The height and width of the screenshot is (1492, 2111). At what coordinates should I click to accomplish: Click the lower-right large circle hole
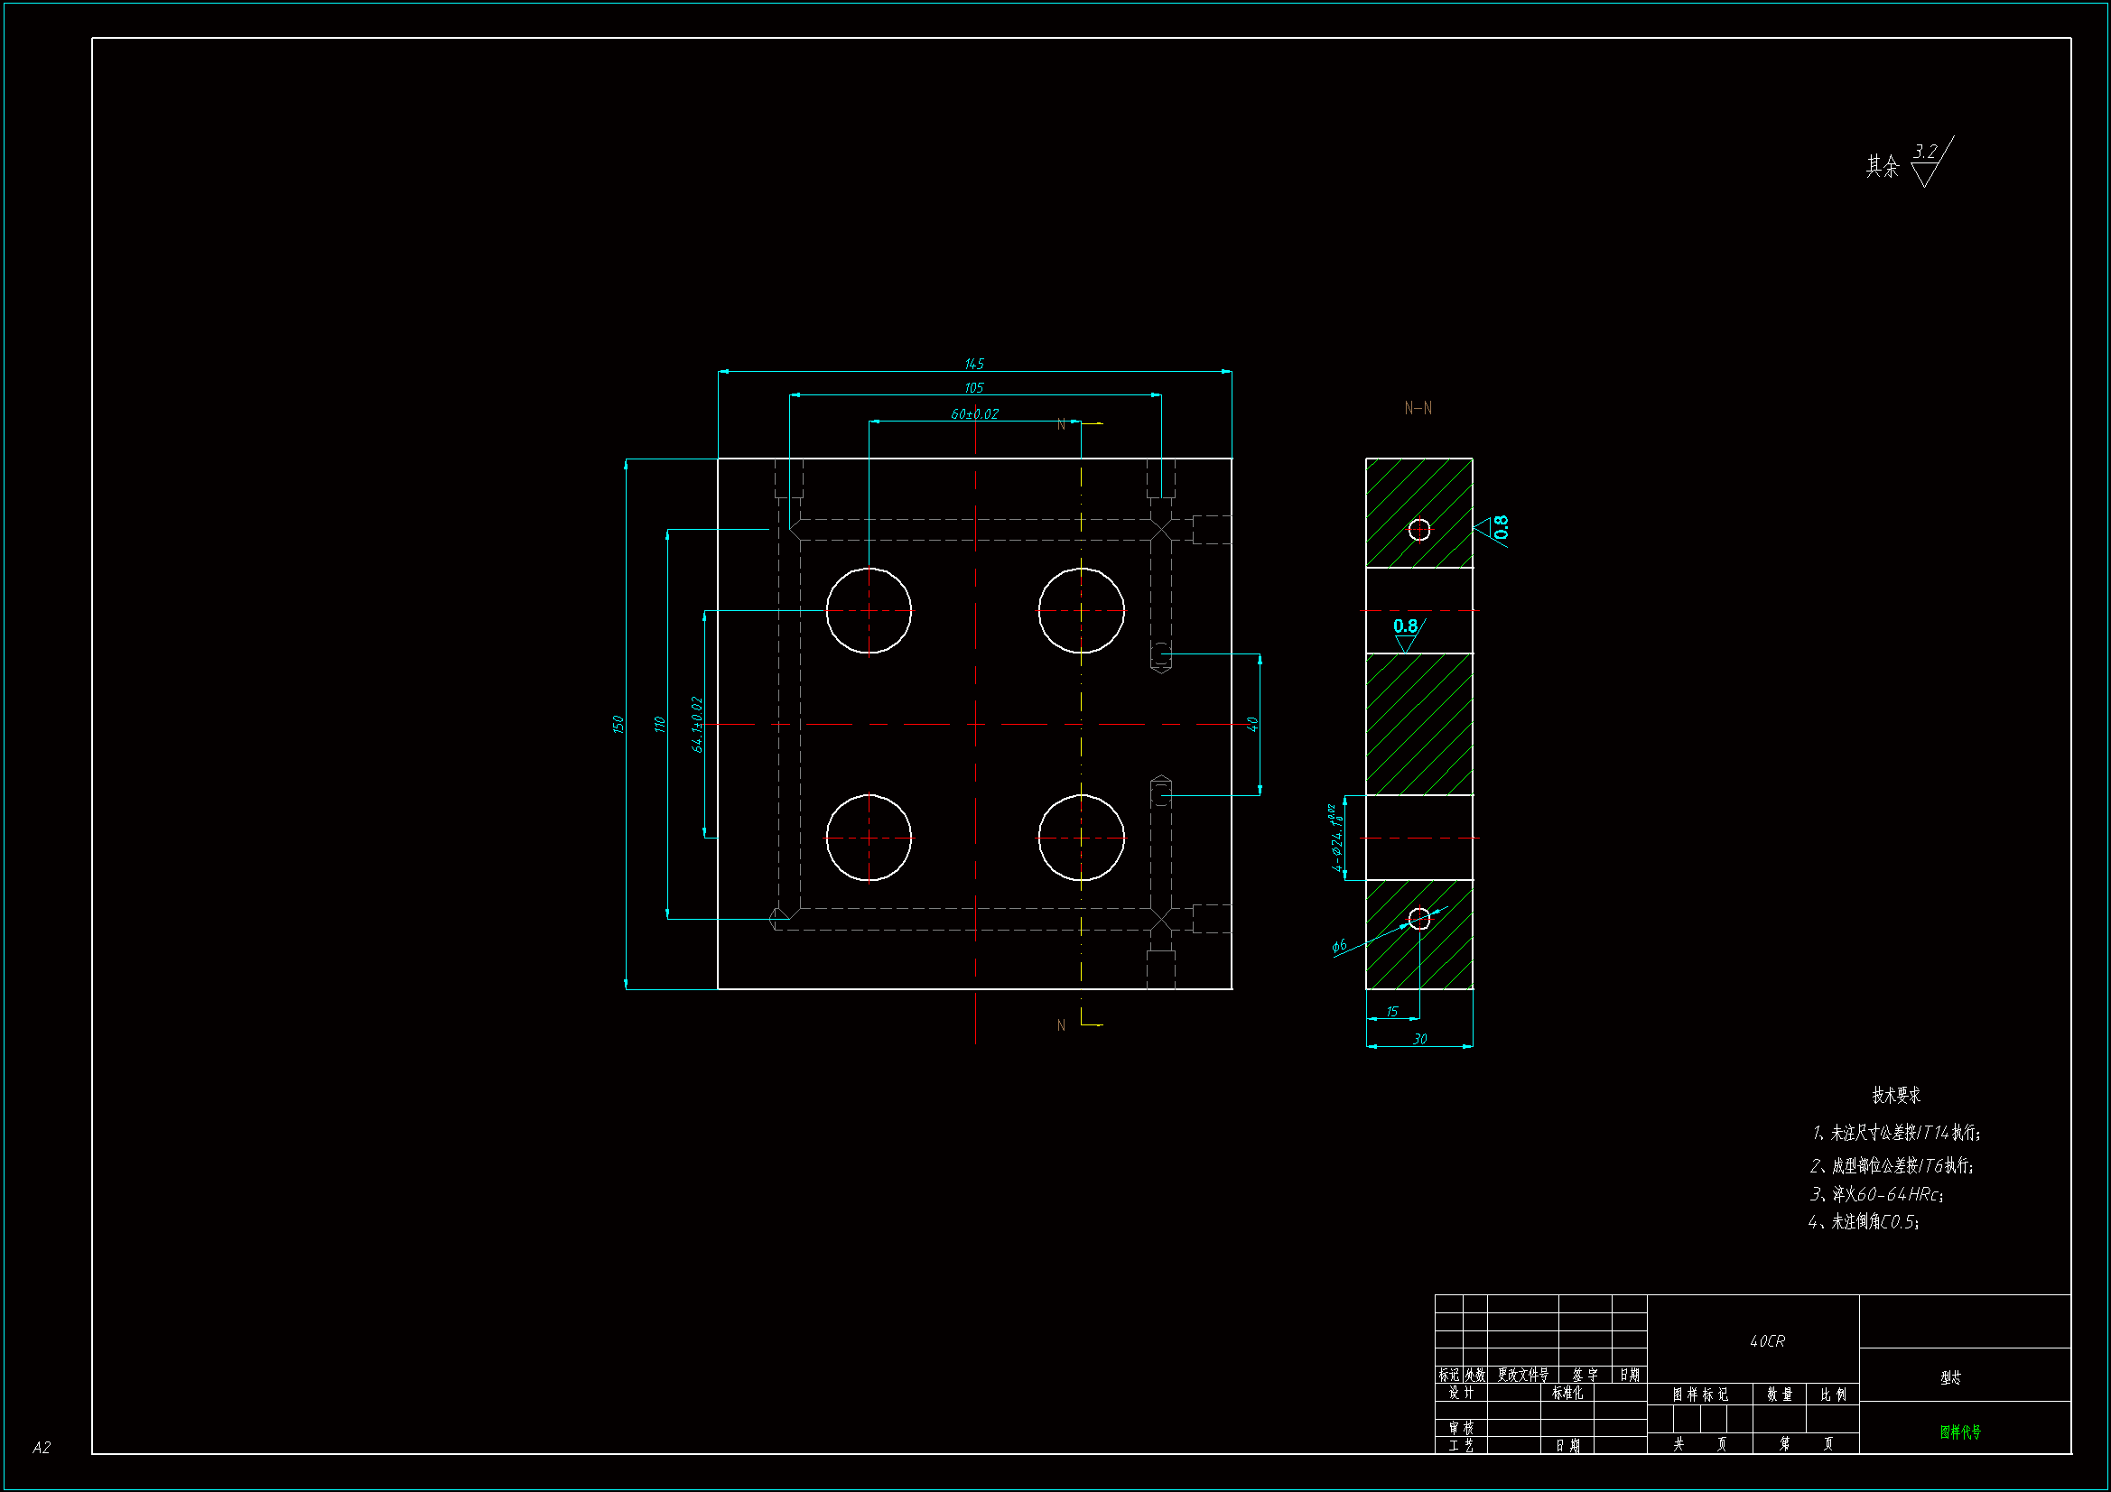point(1082,838)
